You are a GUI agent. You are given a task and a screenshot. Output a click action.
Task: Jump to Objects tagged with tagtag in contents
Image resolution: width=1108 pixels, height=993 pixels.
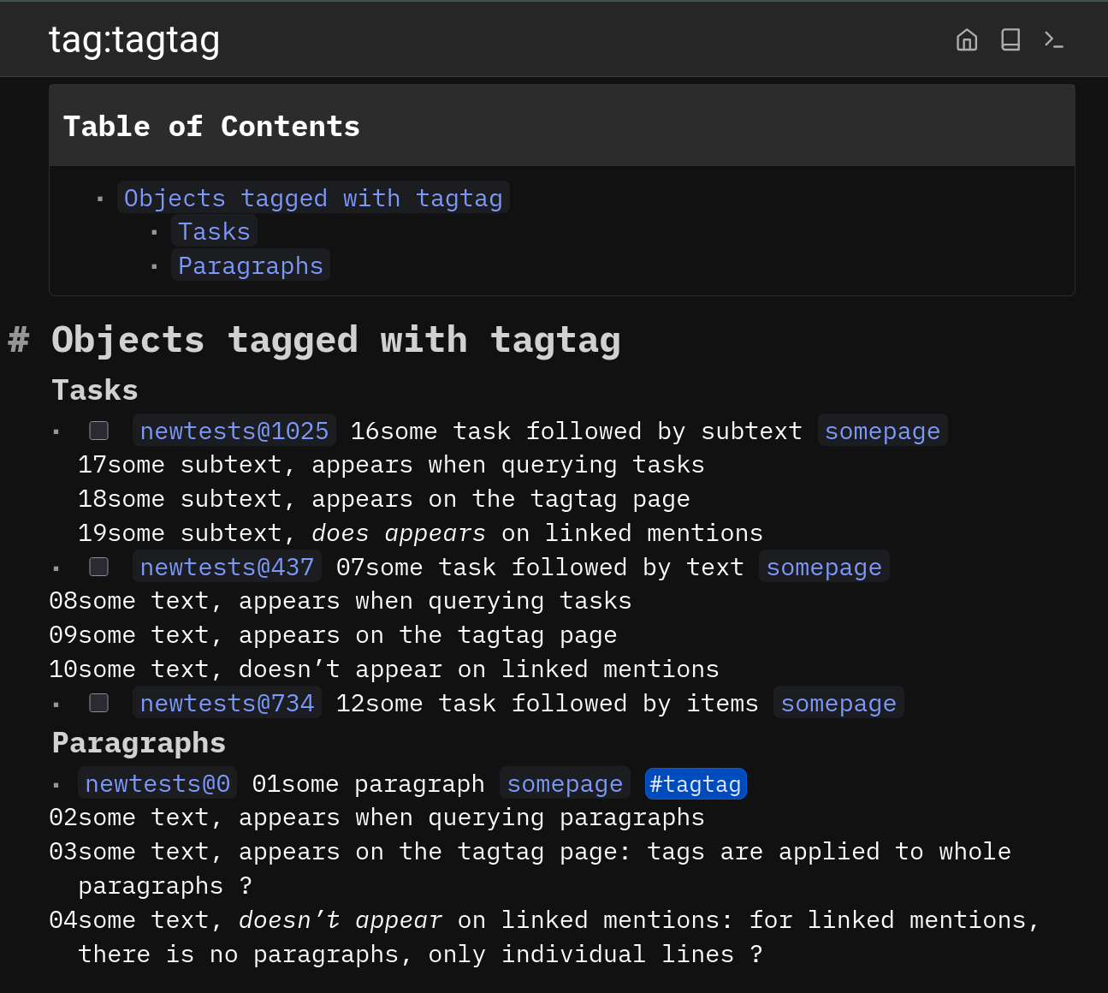[x=313, y=198]
